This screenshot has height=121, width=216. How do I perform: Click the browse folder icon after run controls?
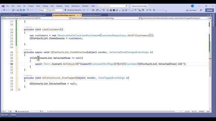93,10
